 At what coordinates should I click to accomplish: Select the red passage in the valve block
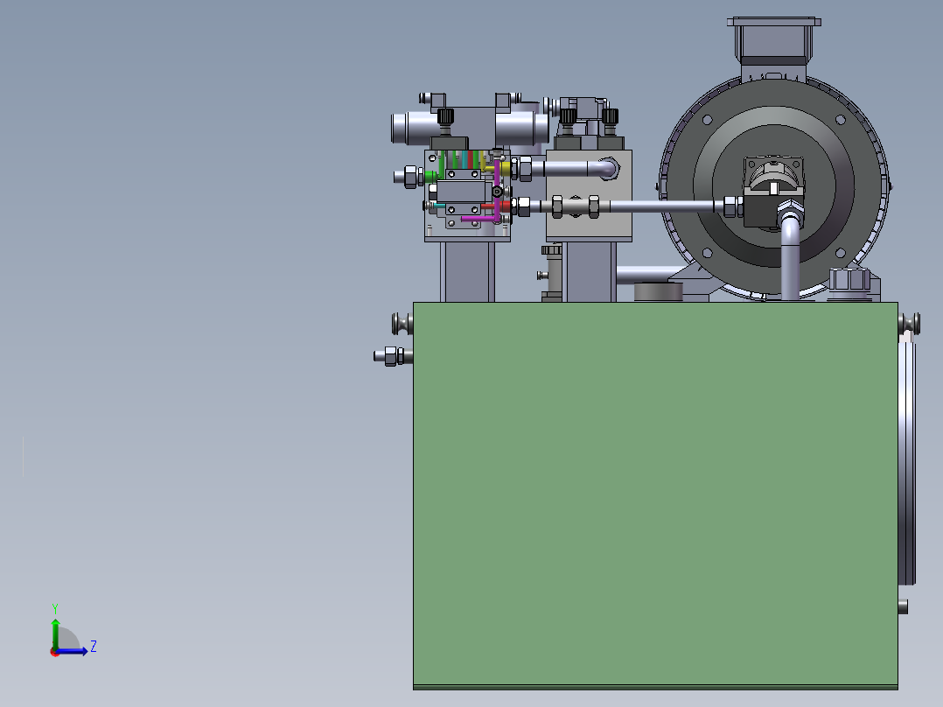click(496, 206)
